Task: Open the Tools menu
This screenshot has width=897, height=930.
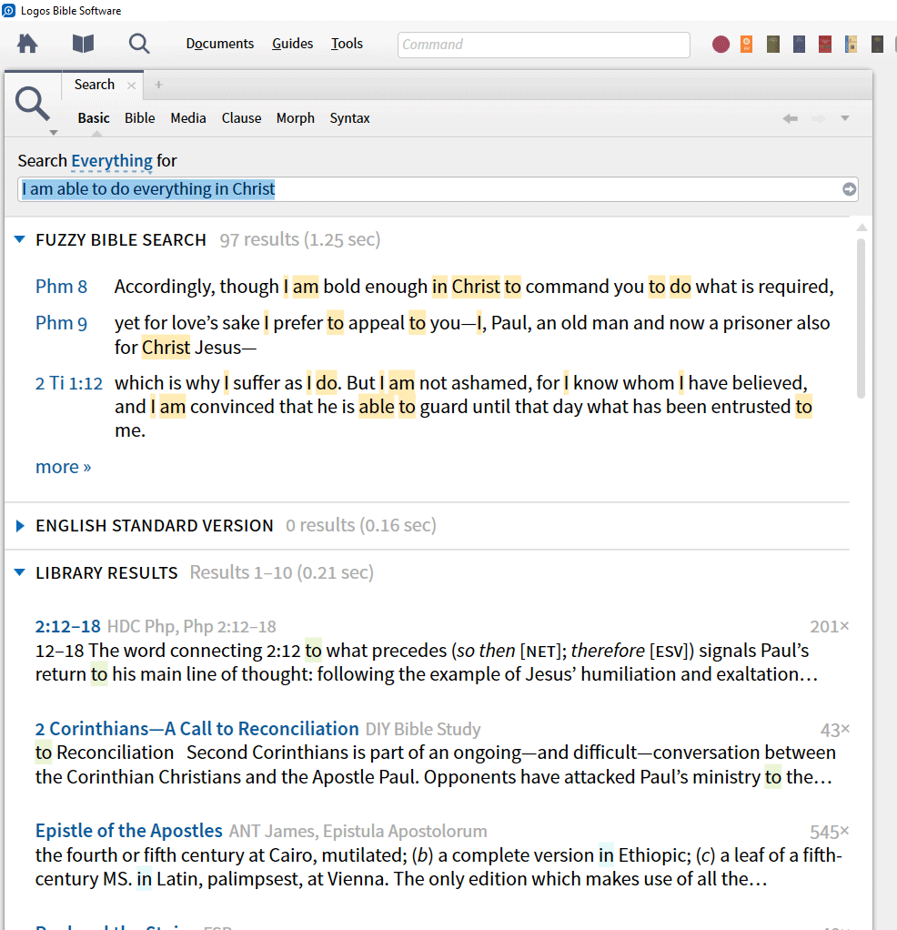Action: tap(347, 44)
